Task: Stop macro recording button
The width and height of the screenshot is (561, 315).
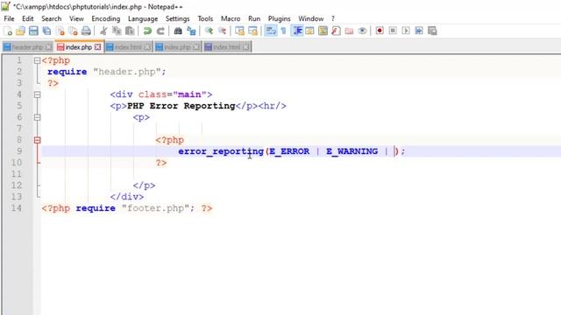Action: [x=393, y=31]
